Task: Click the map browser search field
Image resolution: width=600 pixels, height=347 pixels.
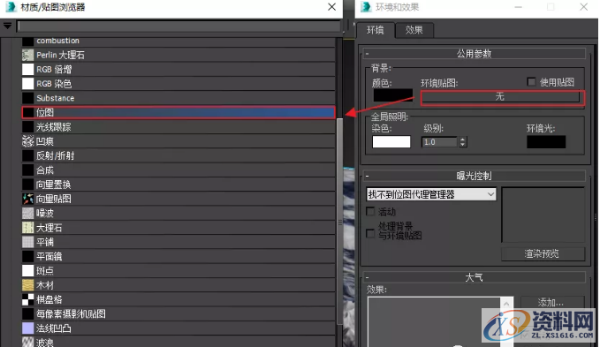Action: pos(178,26)
